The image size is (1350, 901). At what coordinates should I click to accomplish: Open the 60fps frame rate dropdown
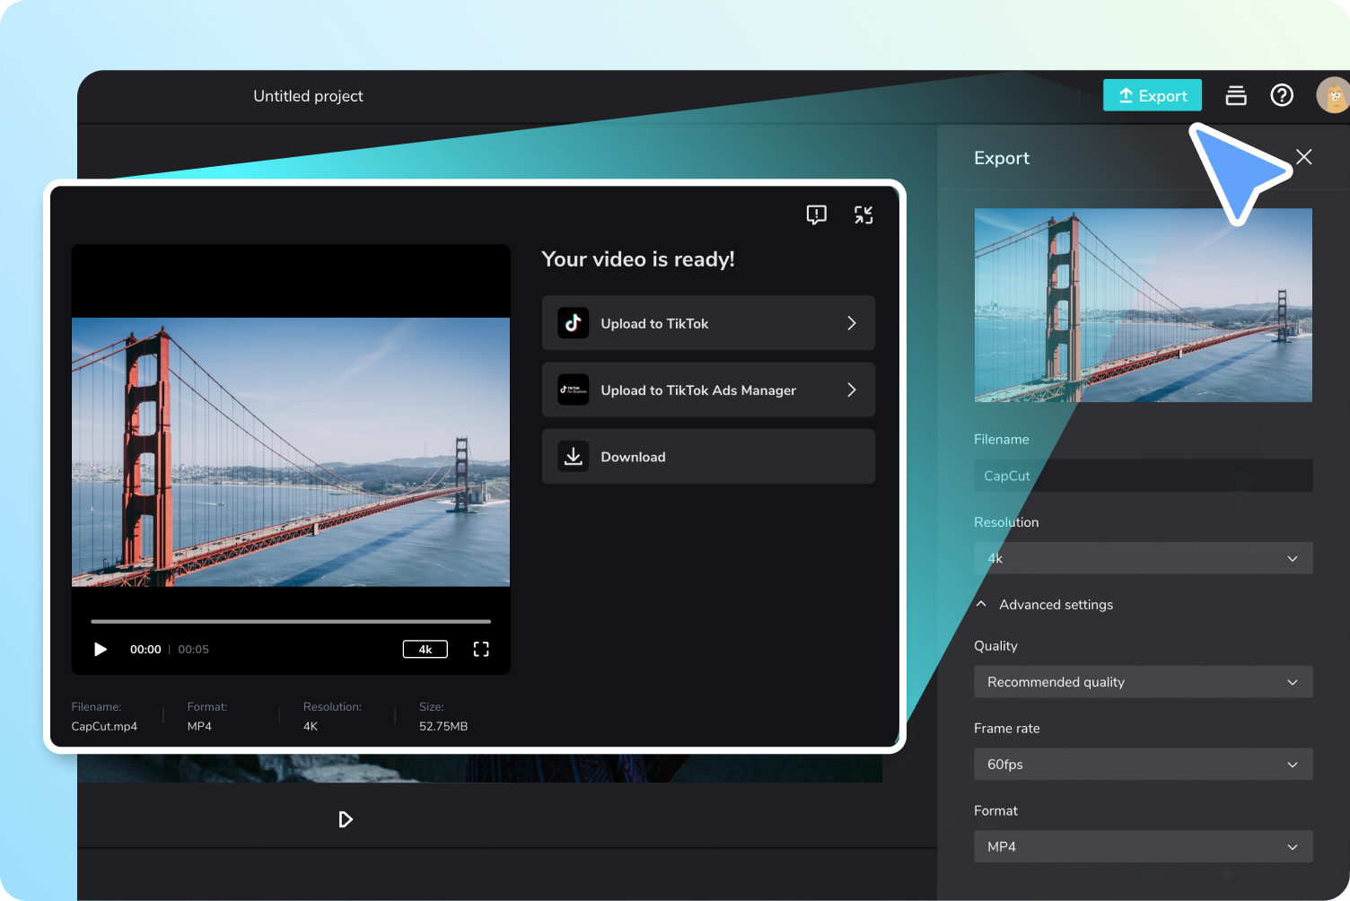(x=1143, y=765)
